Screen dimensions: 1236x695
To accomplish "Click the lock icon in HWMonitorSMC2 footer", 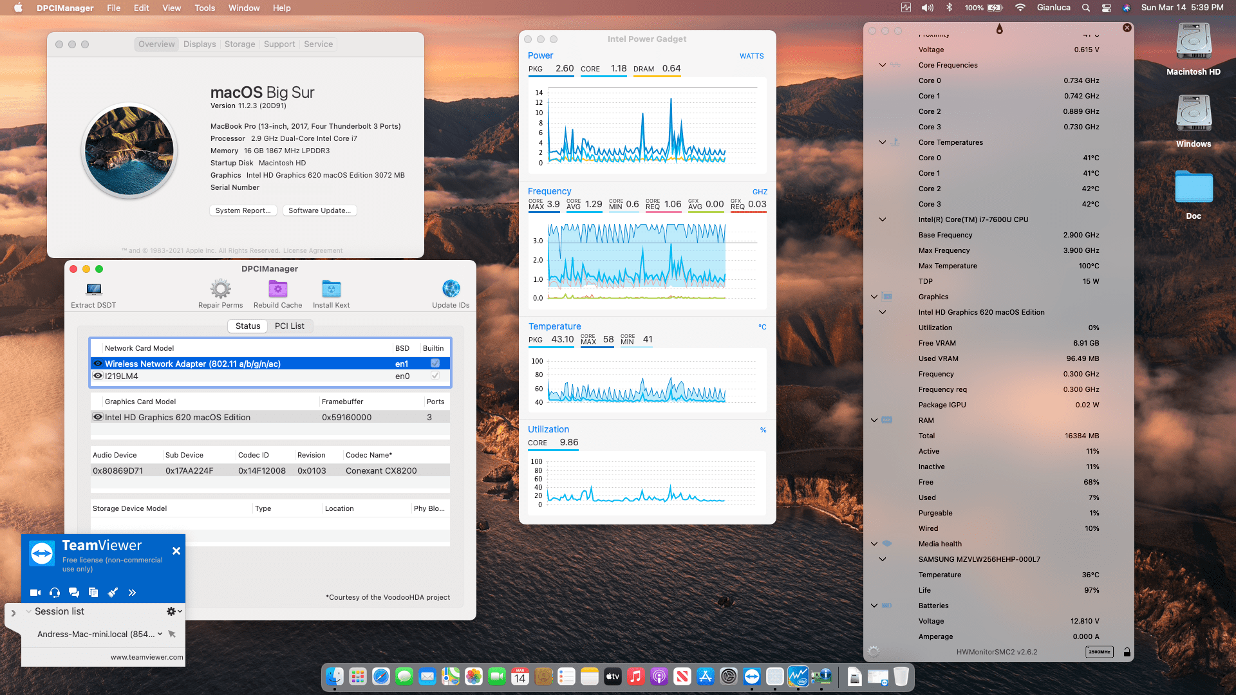I will (x=1127, y=652).
